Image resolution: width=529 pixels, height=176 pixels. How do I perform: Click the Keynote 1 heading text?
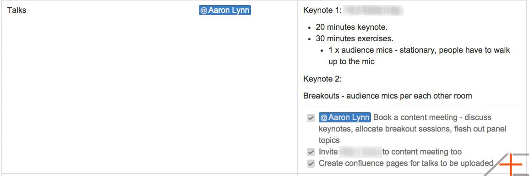tap(323, 10)
